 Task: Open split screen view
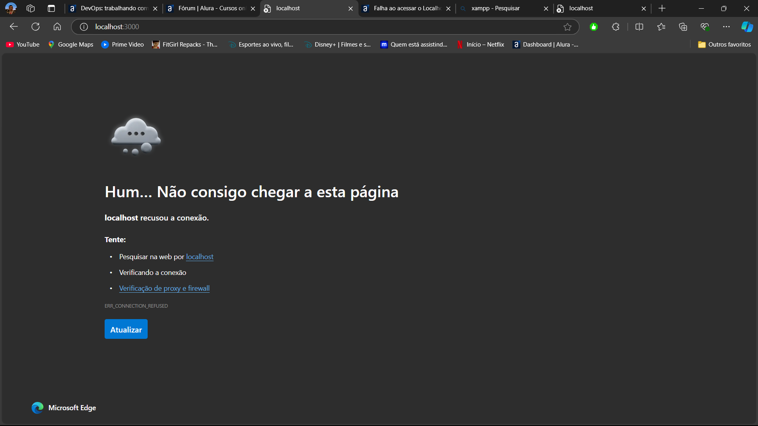(x=639, y=26)
